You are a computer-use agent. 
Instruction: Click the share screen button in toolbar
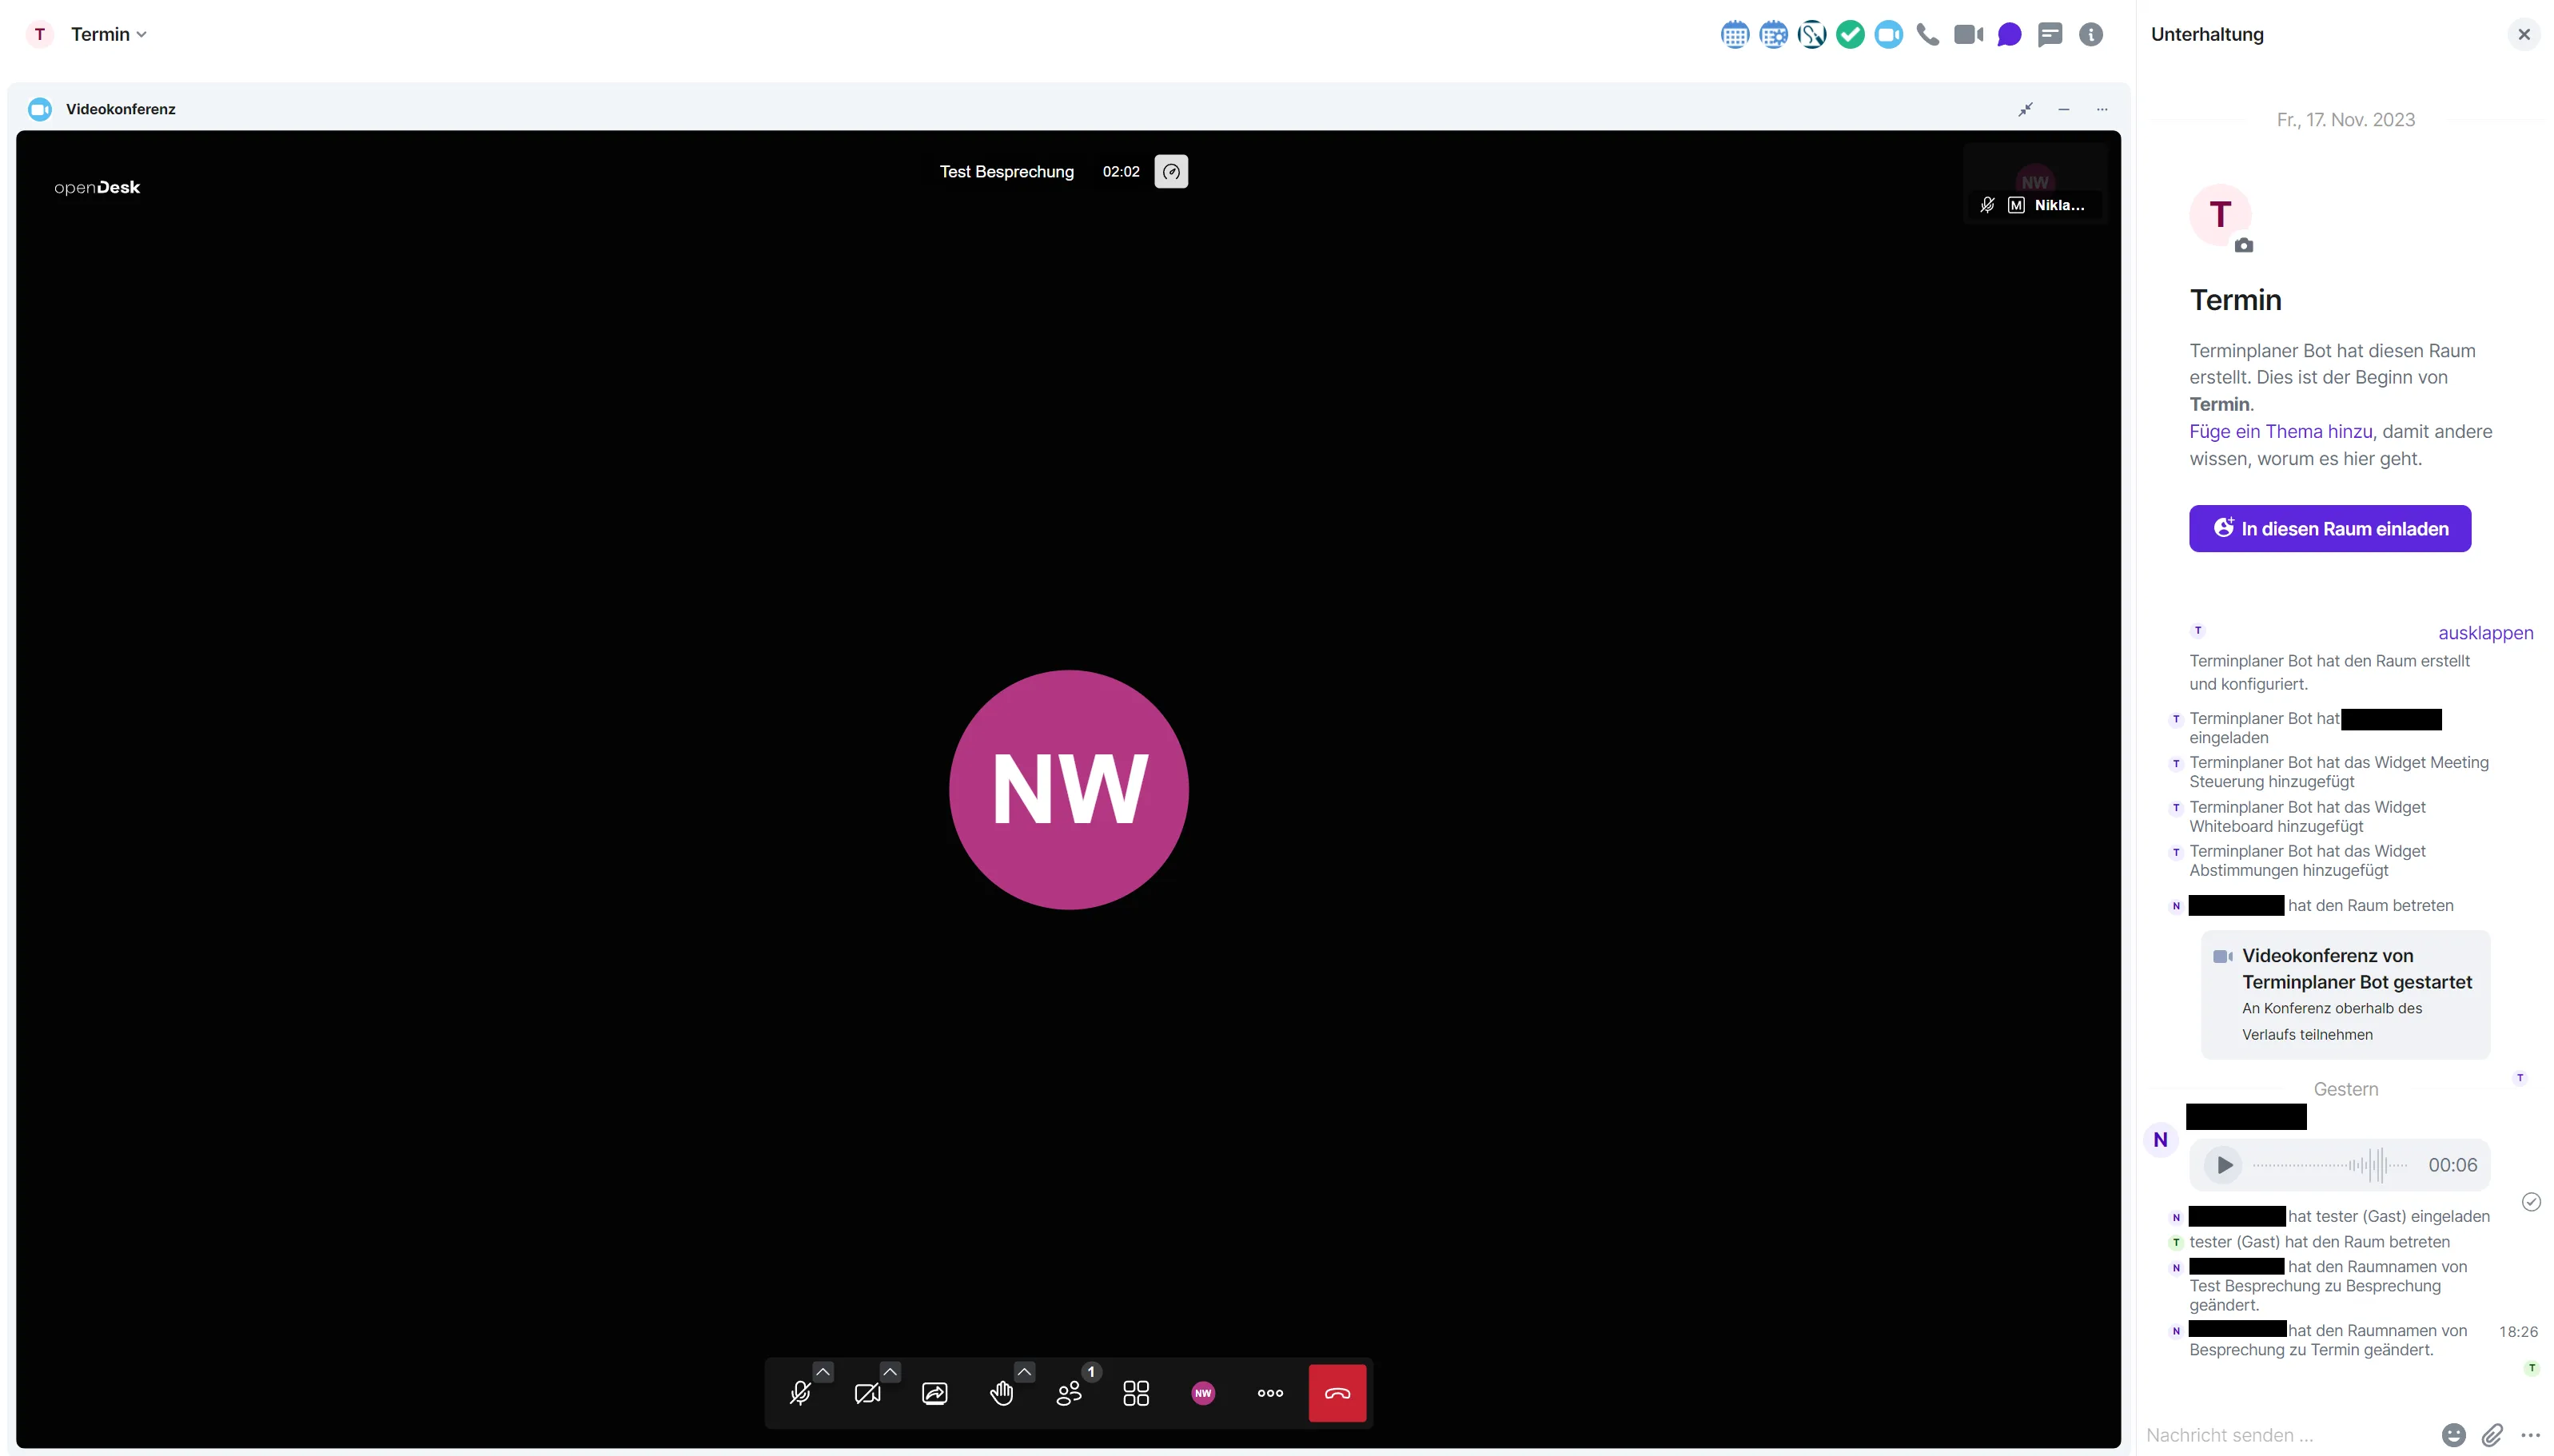point(934,1393)
